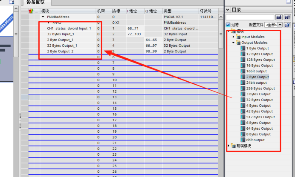Expand the 前端模块 folder
Image resolution: width=295 pixels, height=177 pixels.
pos(228,146)
